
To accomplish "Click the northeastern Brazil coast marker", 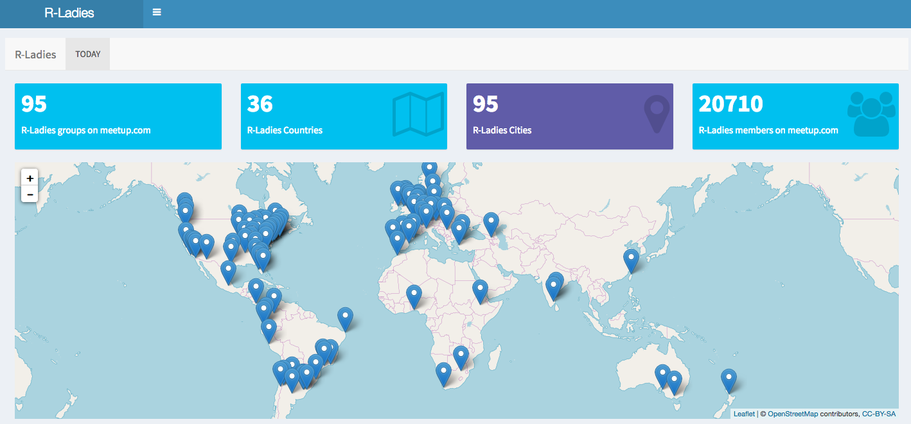I will click(346, 319).
